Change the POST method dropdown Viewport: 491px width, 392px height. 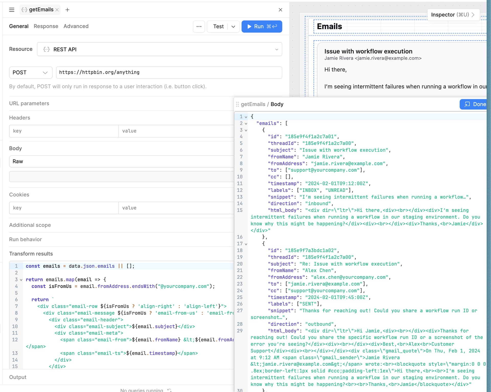tap(30, 72)
